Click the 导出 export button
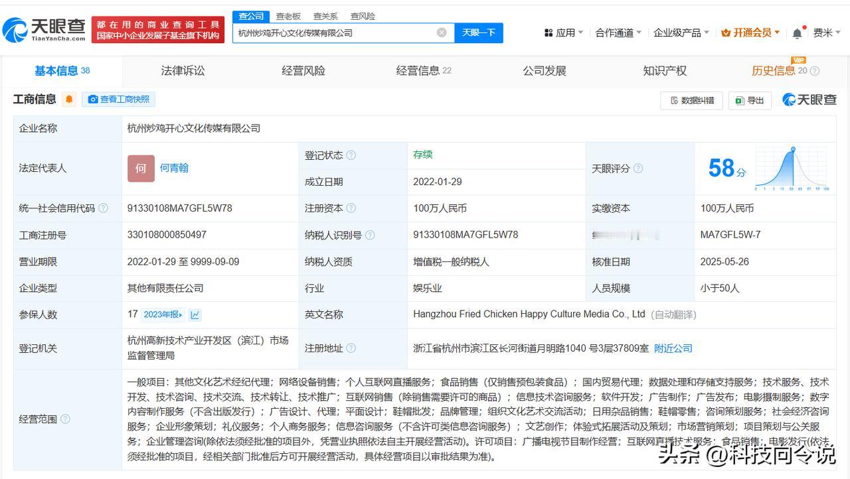850x479 pixels. click(750, 100)
